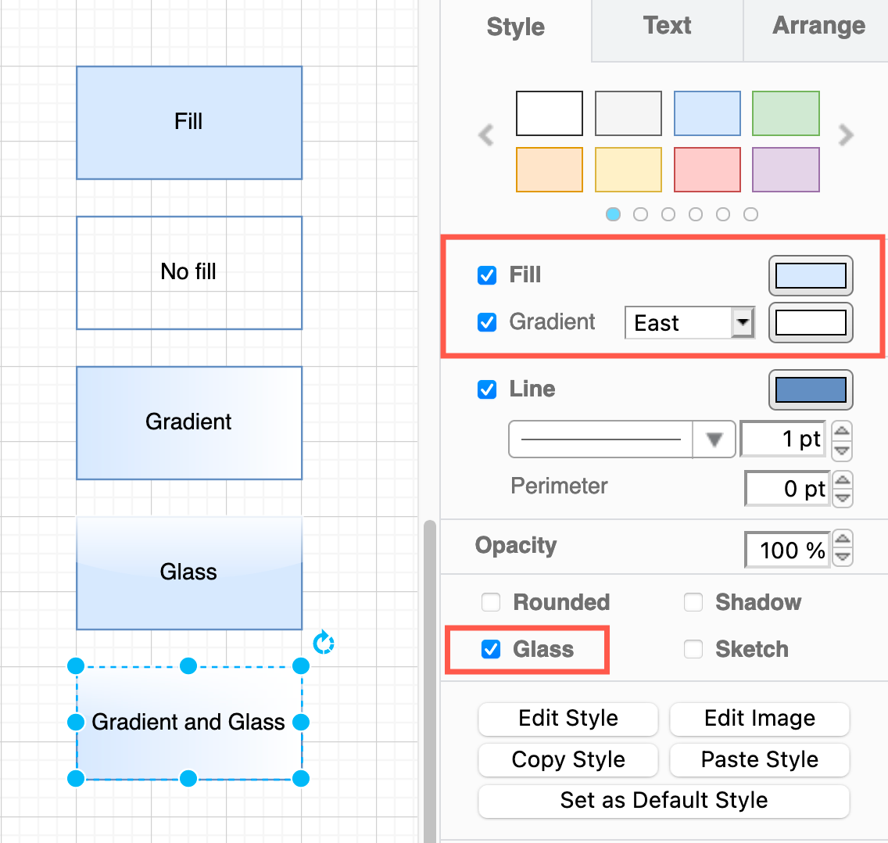Click the left arrow beside the style presets
888x843 pixels.
click(x=485, y=135)
